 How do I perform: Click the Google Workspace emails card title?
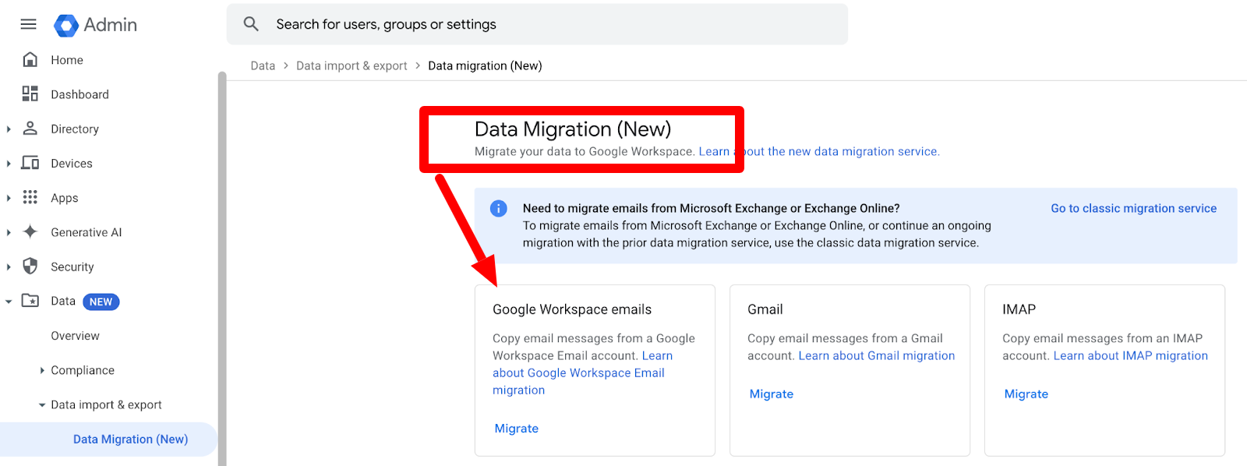tap(572, 309)
